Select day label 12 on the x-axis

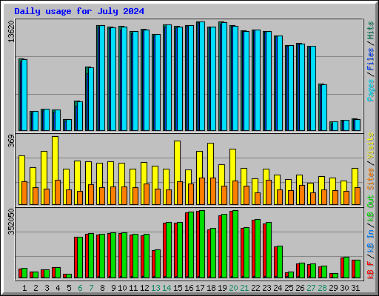(144, 288)
